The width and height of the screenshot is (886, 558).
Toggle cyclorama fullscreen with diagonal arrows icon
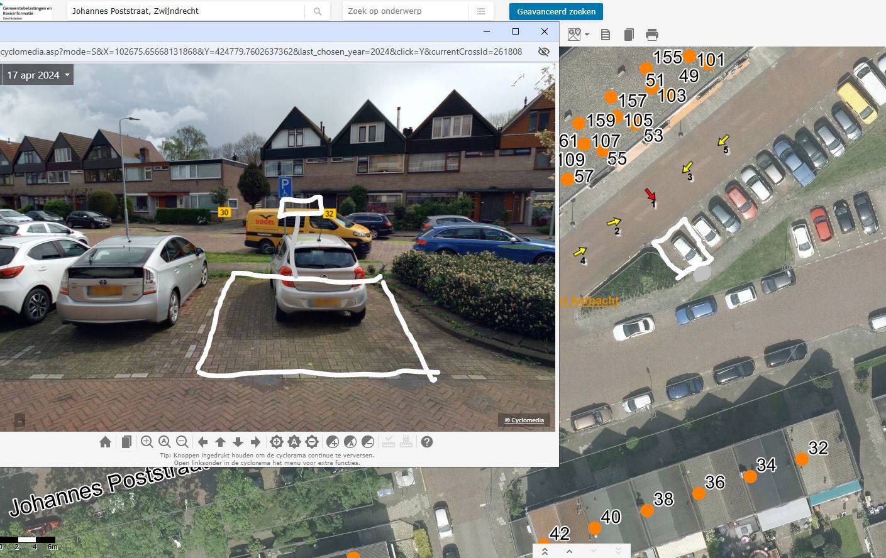click(518, 80)
